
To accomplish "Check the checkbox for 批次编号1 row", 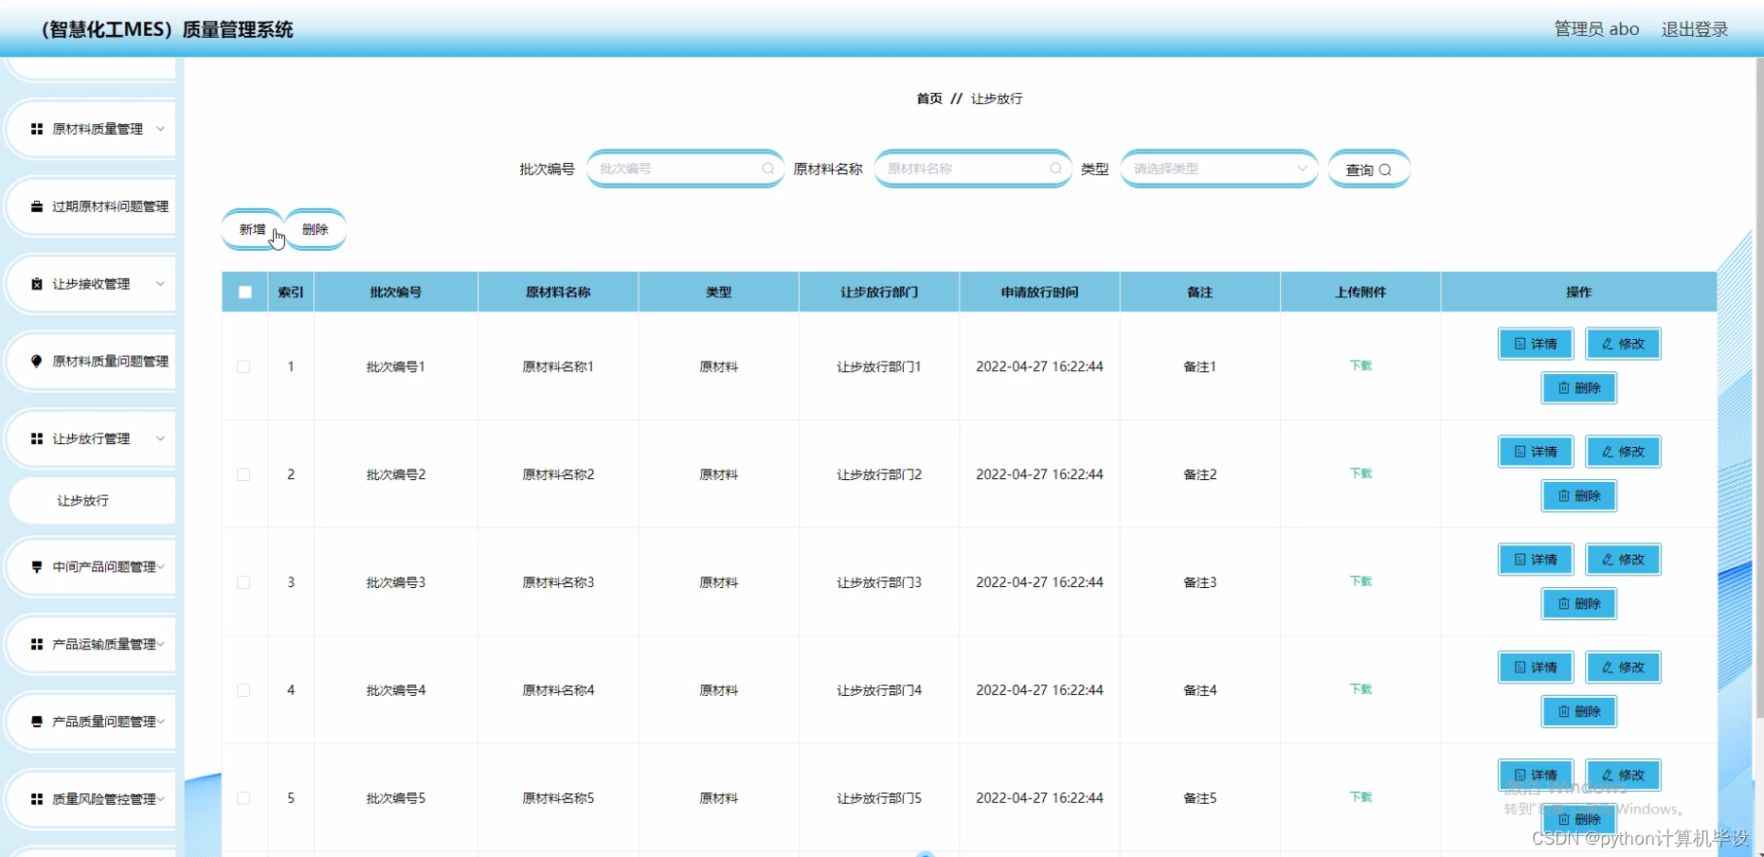I will click(x=243, y=366).
